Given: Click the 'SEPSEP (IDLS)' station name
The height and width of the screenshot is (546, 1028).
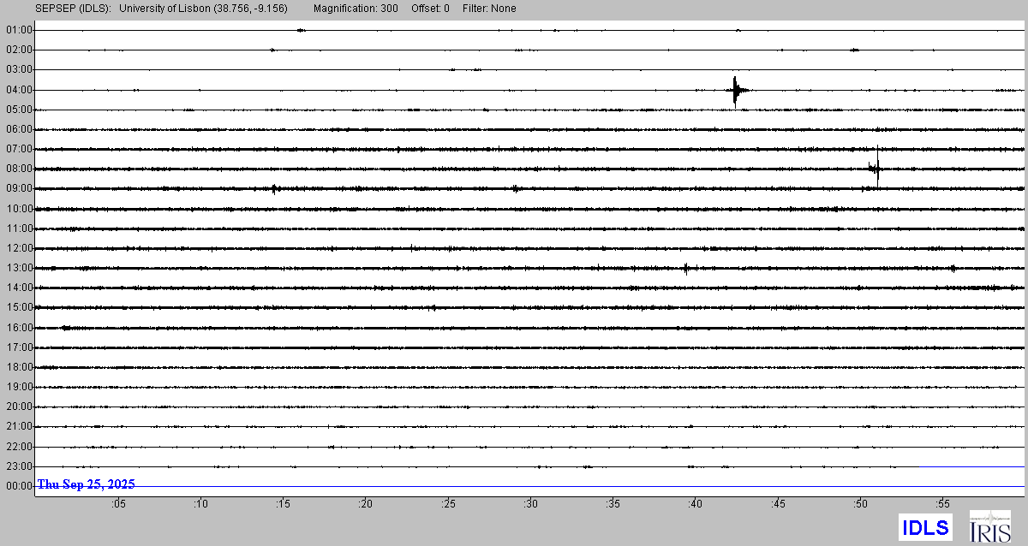Looking at the screenshot, I should point(73,9).
